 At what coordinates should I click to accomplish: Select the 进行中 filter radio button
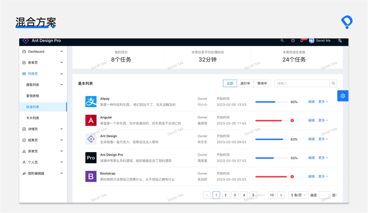(245, 83)
